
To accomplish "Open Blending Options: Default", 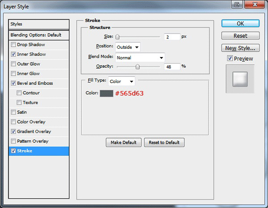I will pos(39,35).
